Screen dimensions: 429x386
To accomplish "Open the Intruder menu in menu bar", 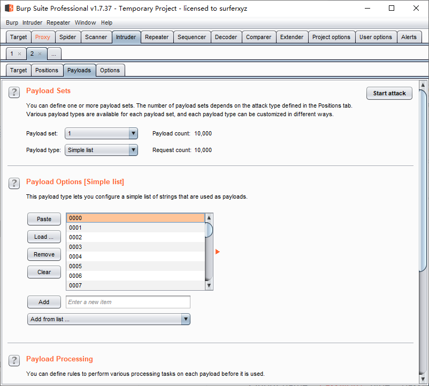I will 32,22.
